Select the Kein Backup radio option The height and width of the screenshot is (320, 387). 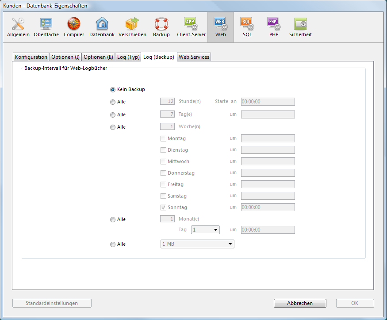[x=113, y=90]
